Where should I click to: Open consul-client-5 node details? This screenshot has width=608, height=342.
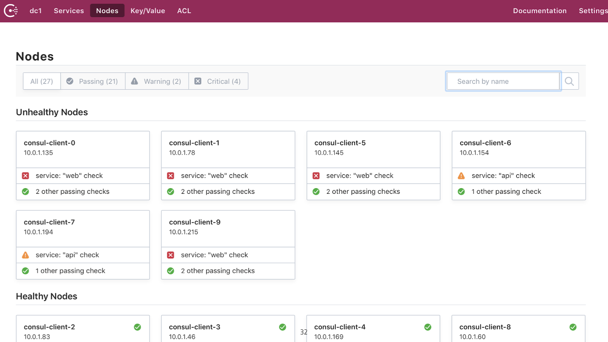click(340, 143)
